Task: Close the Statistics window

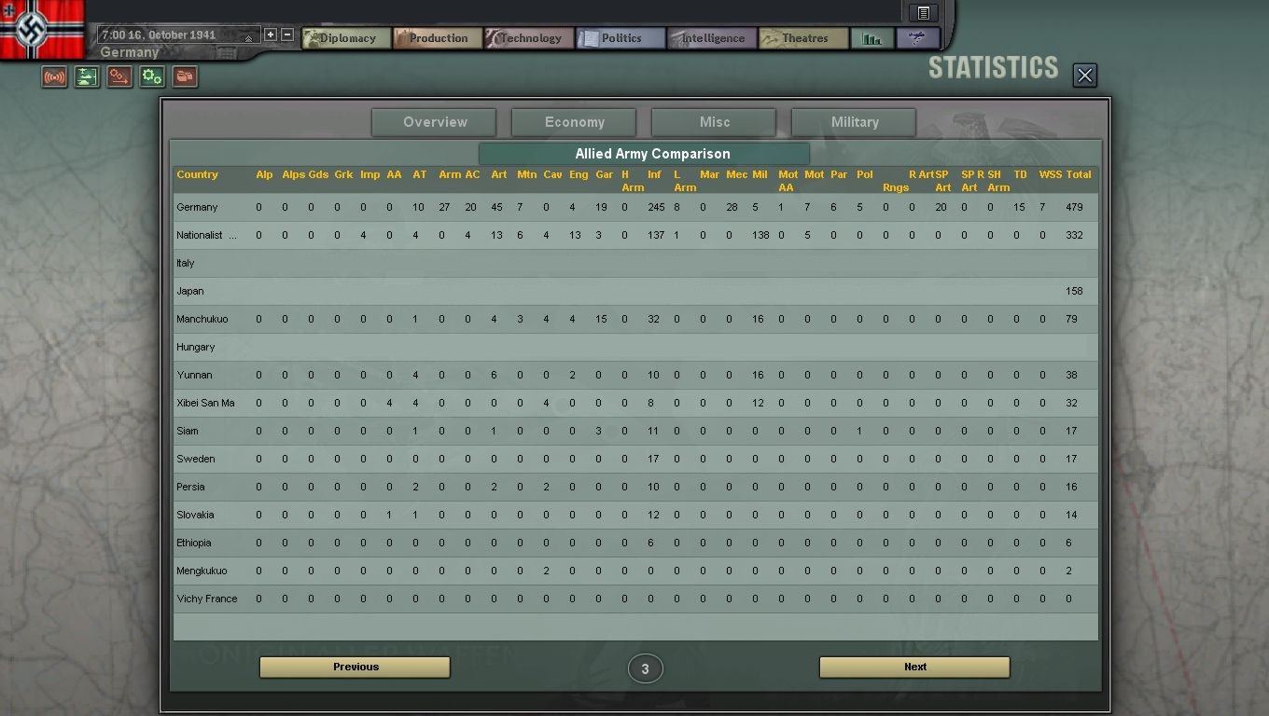Action: [1084, 76]
